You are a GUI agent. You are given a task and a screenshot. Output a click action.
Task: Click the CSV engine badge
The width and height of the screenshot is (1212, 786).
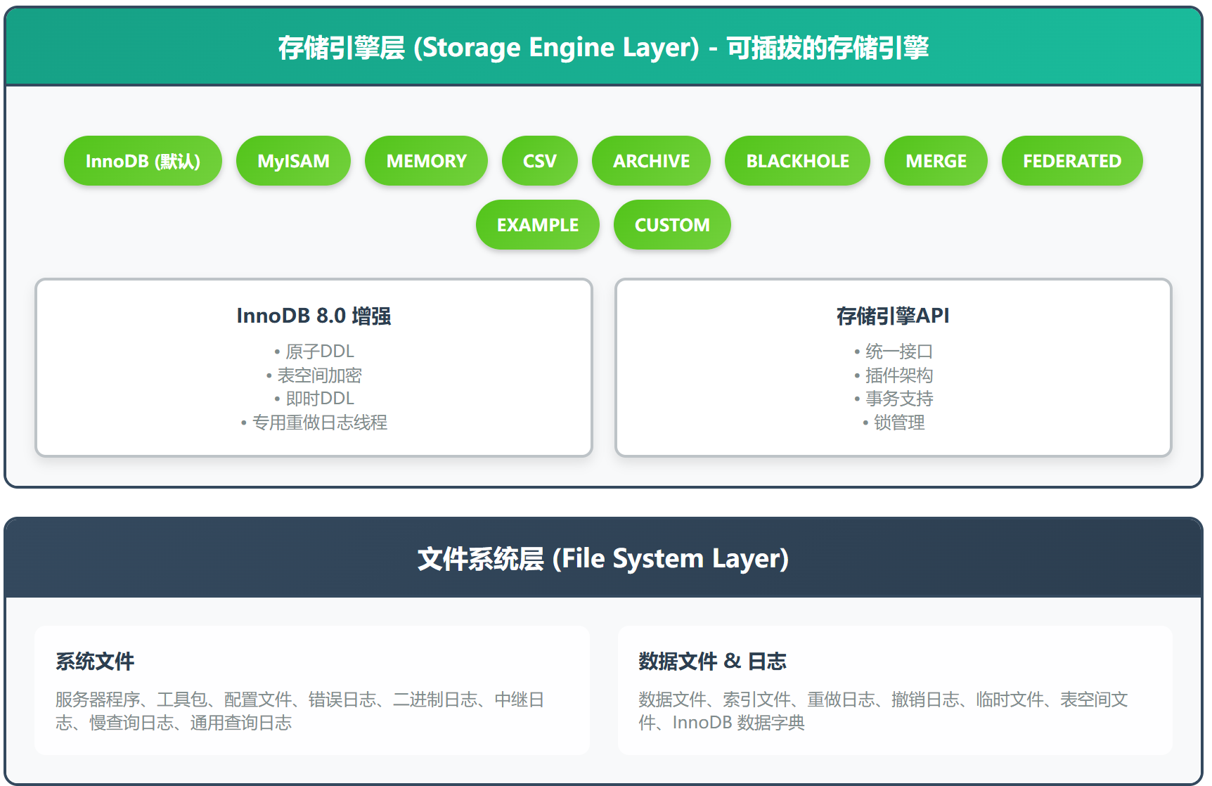click(x=539, y=160)
